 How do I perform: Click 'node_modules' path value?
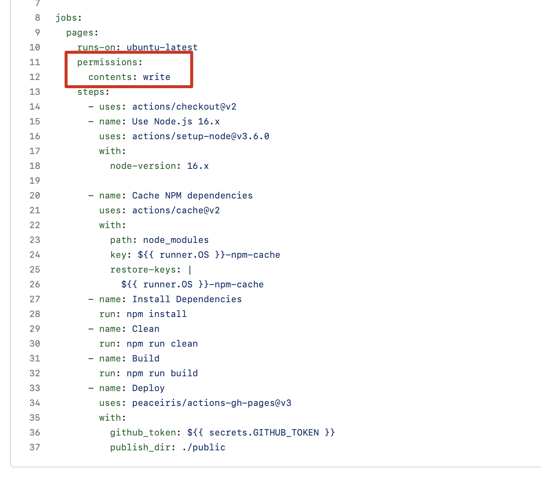pos(176,240)
